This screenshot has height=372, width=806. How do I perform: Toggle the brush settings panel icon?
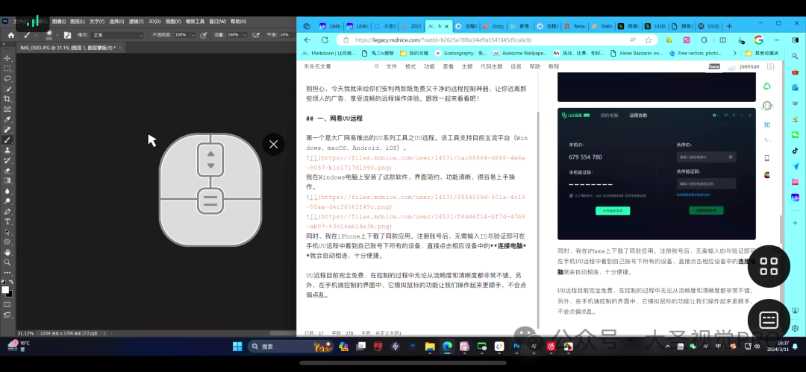[67, 35]
